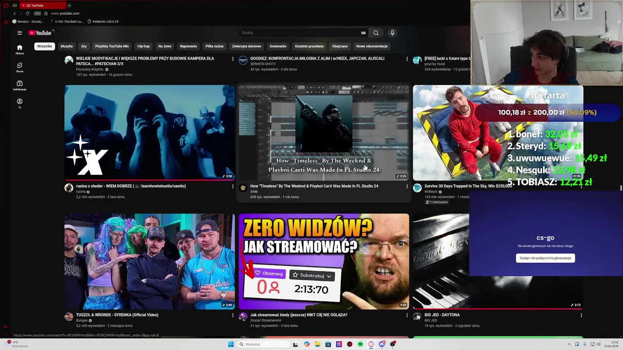This screenshot has height=350, width=623.
Task: Select the Ostatnio przesłane chip
Action: coord(309,46)
